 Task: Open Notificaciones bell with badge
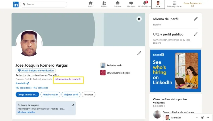pos(145,4)
